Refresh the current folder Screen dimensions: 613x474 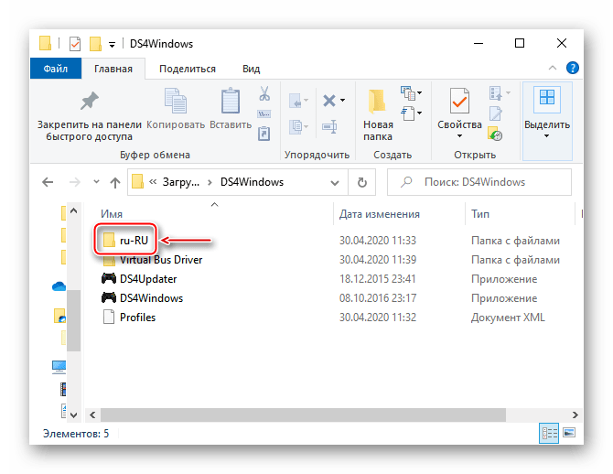(x=362, y=182)
